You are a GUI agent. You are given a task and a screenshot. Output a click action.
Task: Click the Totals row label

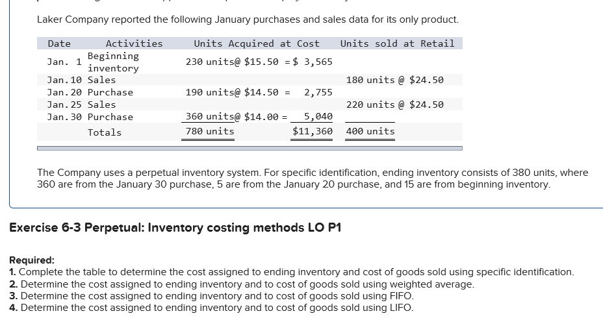(105, 132)
